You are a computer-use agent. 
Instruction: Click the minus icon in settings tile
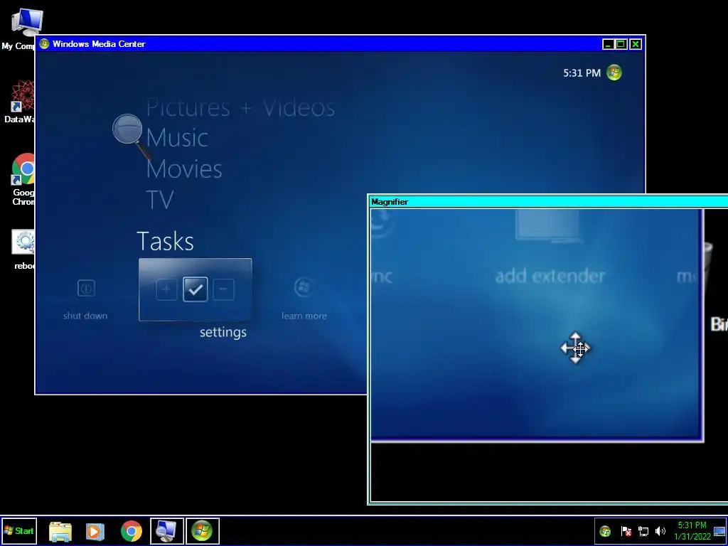coord(223,289)
